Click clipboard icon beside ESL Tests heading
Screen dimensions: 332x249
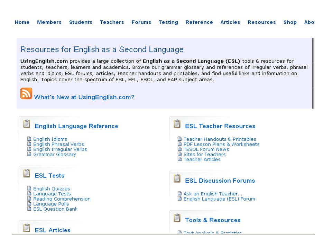pyautogui.click(x=27, y=173)
